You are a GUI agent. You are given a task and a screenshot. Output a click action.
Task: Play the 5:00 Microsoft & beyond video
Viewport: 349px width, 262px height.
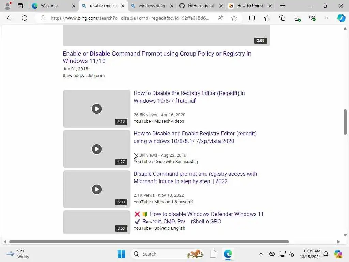(x=96, y=189)
